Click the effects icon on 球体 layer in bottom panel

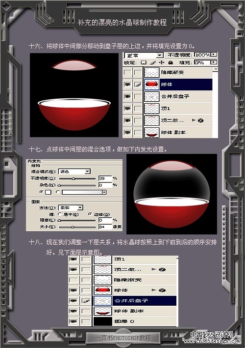(x=162, y=290)
